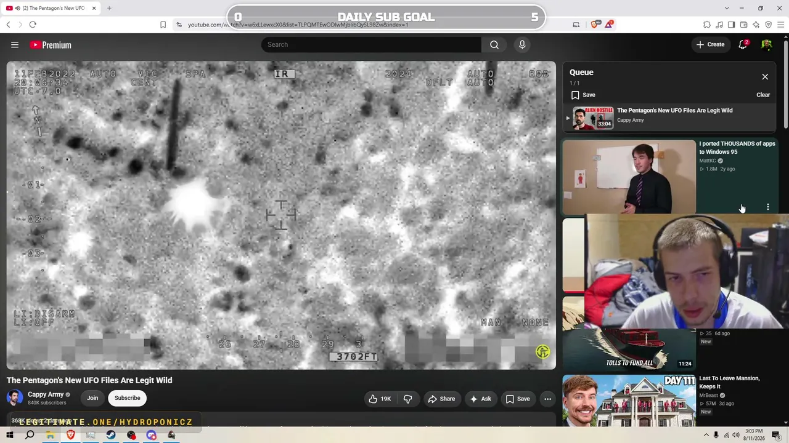Open options for the Windows 95 video

768,207
